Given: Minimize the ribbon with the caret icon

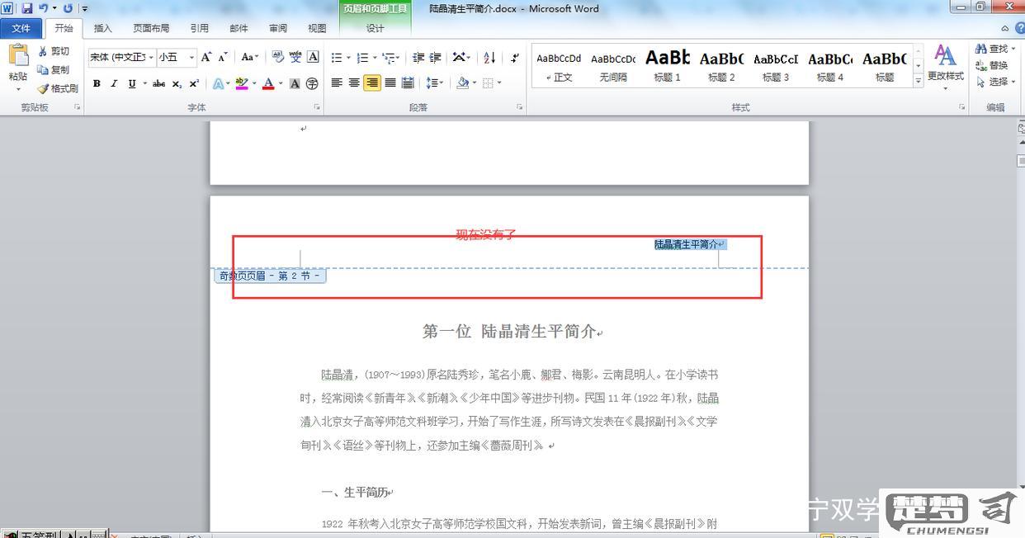Looking at the screenshot, I should (1004, 28).
